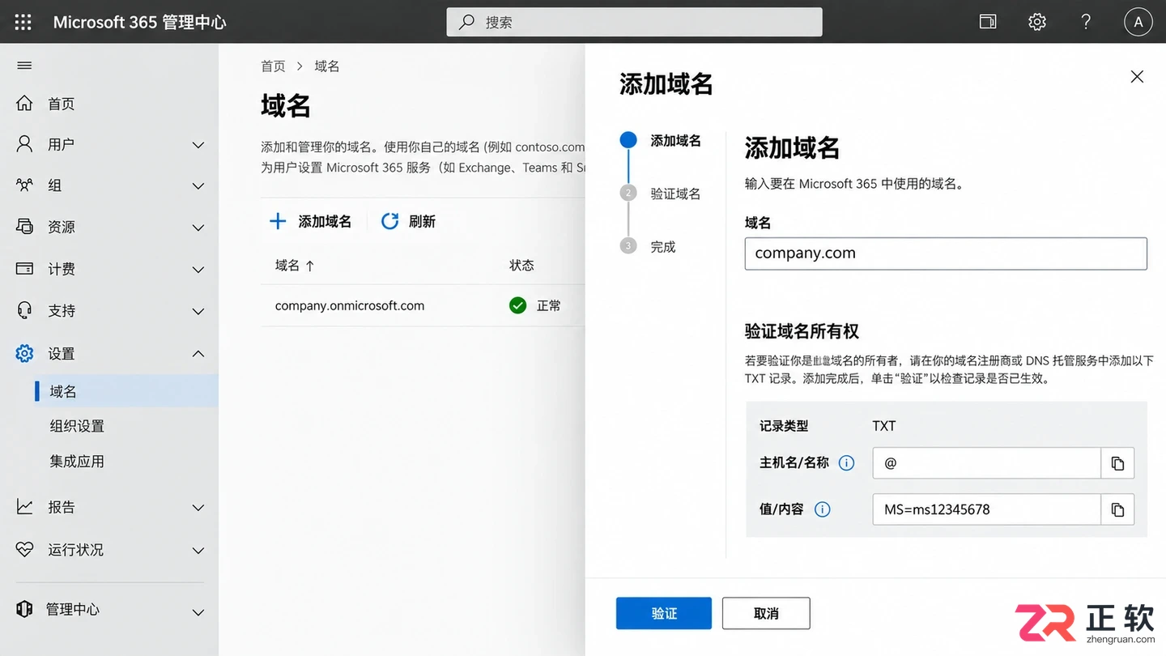Expand the 资源 menu chevron
The image size is (1166, 656).
(198, 228)
